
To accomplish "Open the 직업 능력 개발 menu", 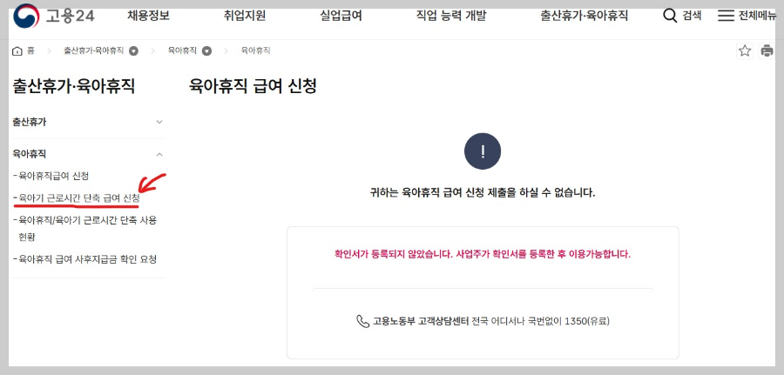I will 451,16.
